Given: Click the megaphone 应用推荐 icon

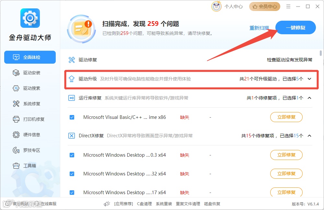Looking at the screenshot, I should click(107, 204).
